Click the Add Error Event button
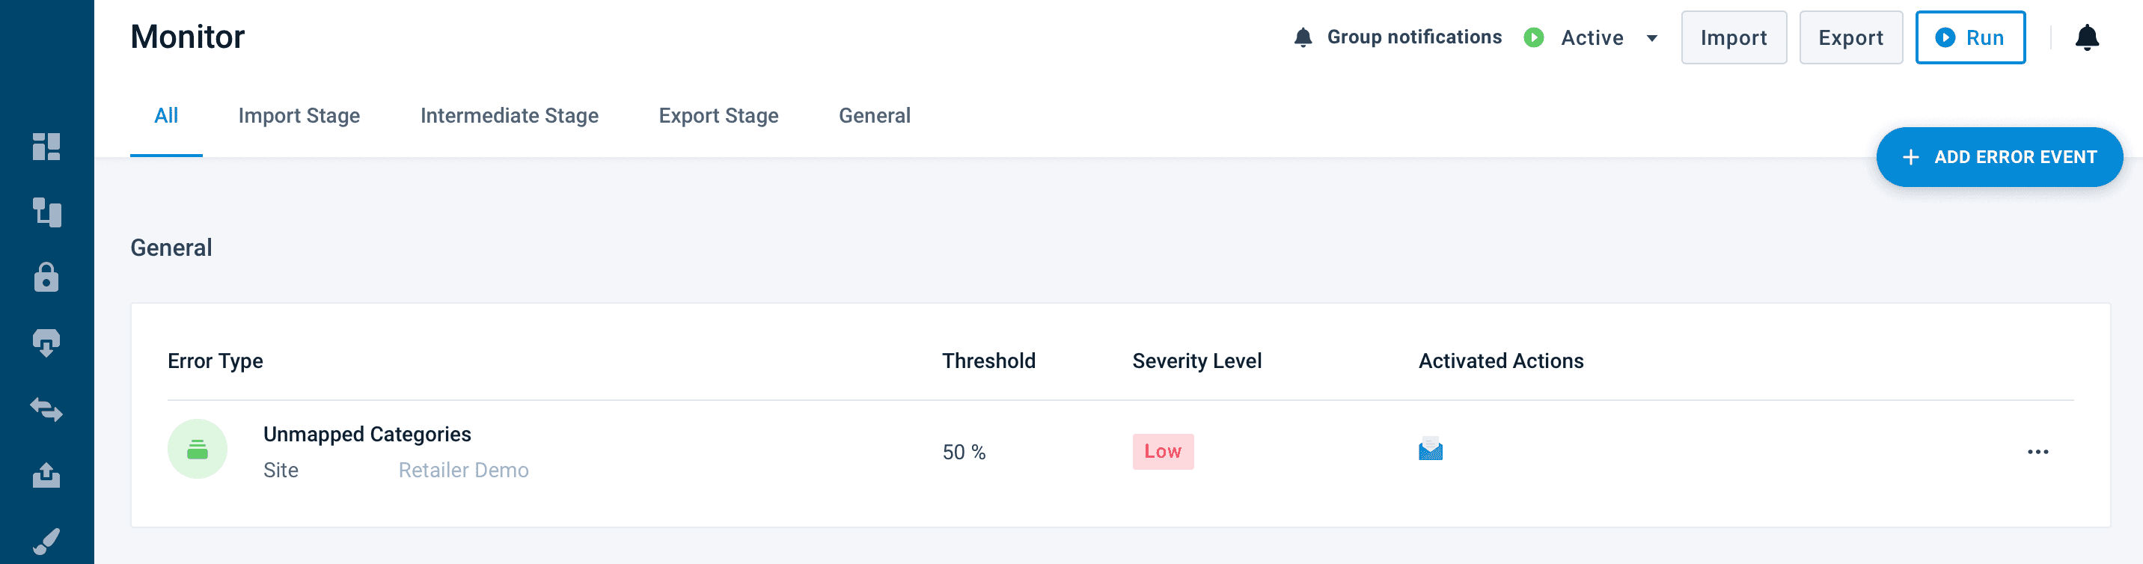The height and width of the screenshot is (564, 2143). tap(1999, 157)
